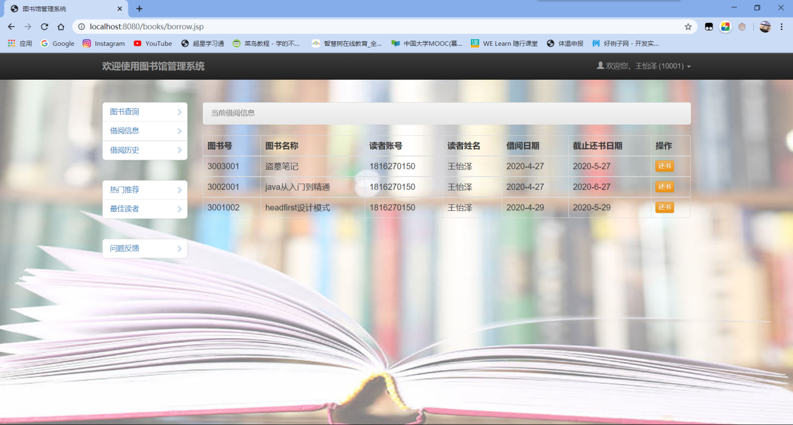Click the 图书名称 column header
Image resolution: width=793 pixels, height=425 pixels.
coord(282,146)
